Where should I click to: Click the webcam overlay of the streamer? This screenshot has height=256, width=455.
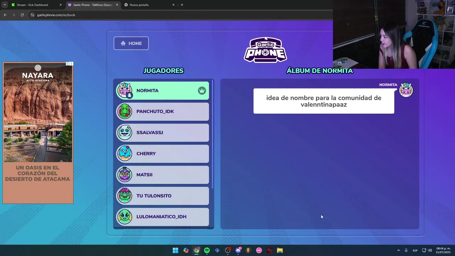pos(394,34)
